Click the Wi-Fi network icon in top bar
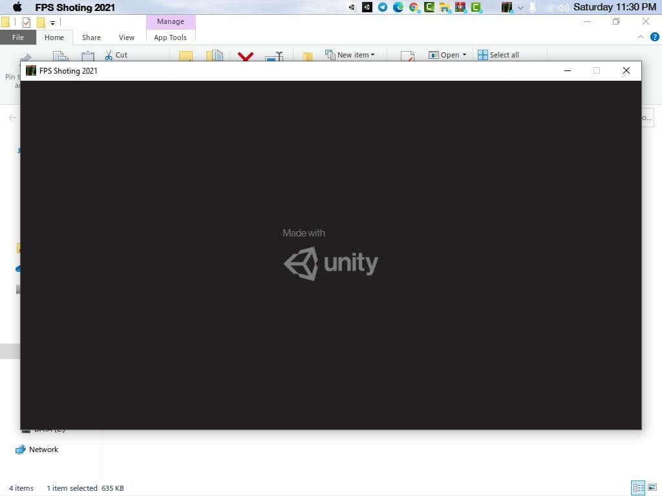 click(x=549, y=8)
